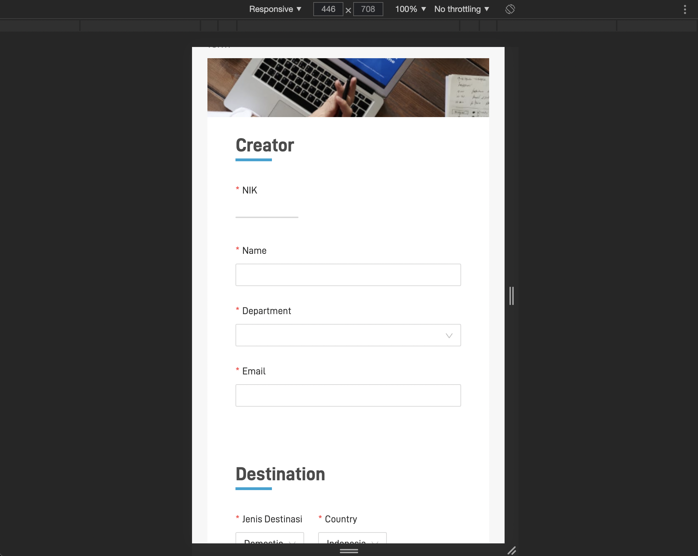
Task: Open the Responsive device dropdown
Action: coord(275,9)
